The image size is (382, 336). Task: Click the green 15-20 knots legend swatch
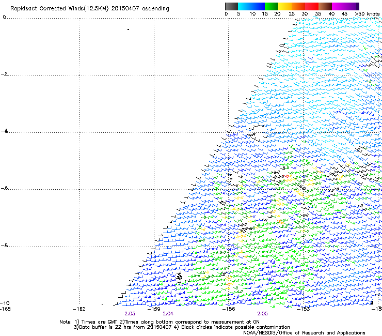272,6
